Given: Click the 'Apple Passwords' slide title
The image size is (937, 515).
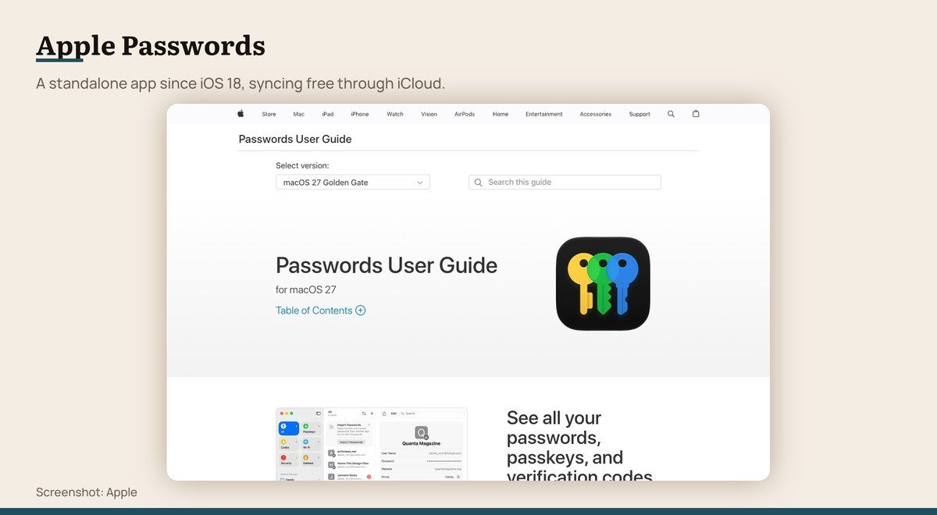Looking at the screenshot, I should coord(151,45).
